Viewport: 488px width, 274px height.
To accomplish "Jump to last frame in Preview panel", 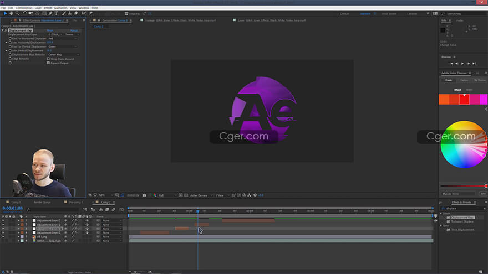I will [474, 63].
